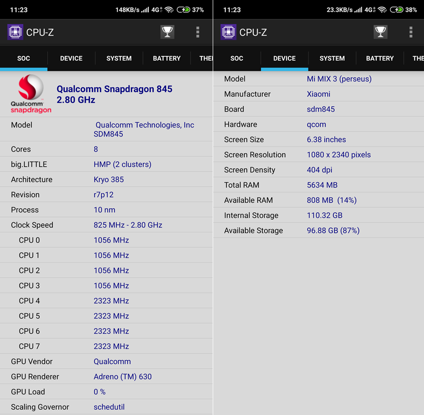Tap the CPU-Z app icon in right screen
The height and width of the screenshot is (415, 424).
pos(228,32)
